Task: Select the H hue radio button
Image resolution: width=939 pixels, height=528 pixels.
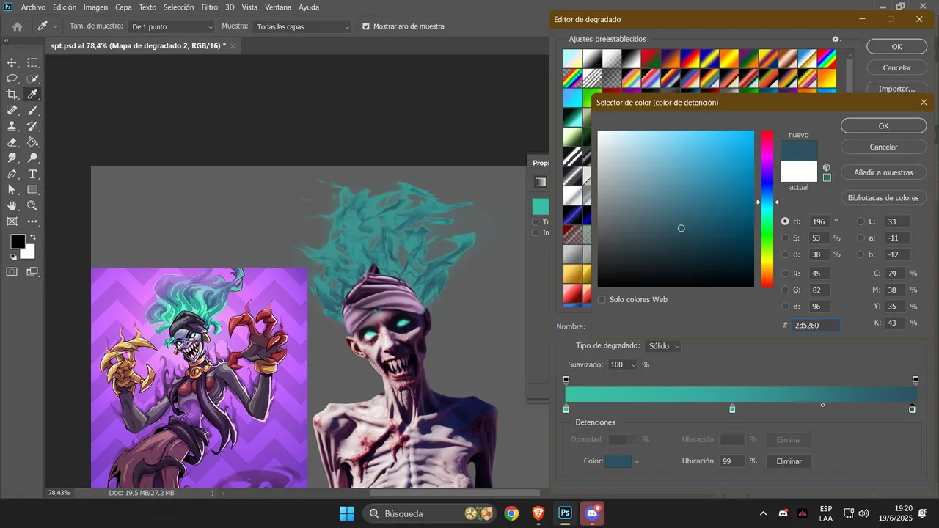Action: pyautogui.click(x=786, y=221)
